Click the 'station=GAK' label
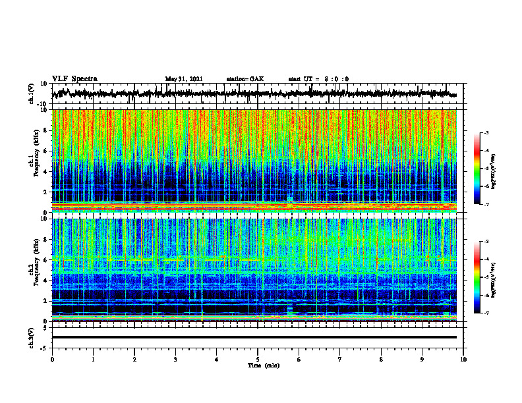The height and width of the screenshot is (403, 522). pos(245,79)
